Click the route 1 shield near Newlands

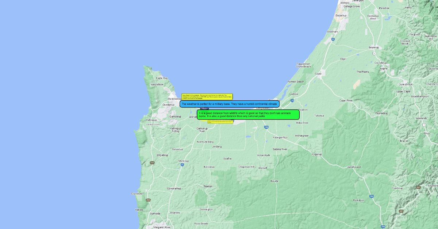tap(424, 125)
